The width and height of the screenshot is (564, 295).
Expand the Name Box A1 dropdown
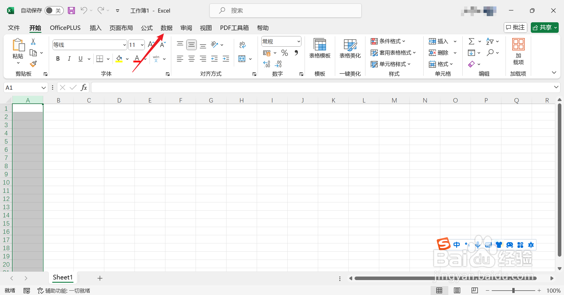(43, 88)
